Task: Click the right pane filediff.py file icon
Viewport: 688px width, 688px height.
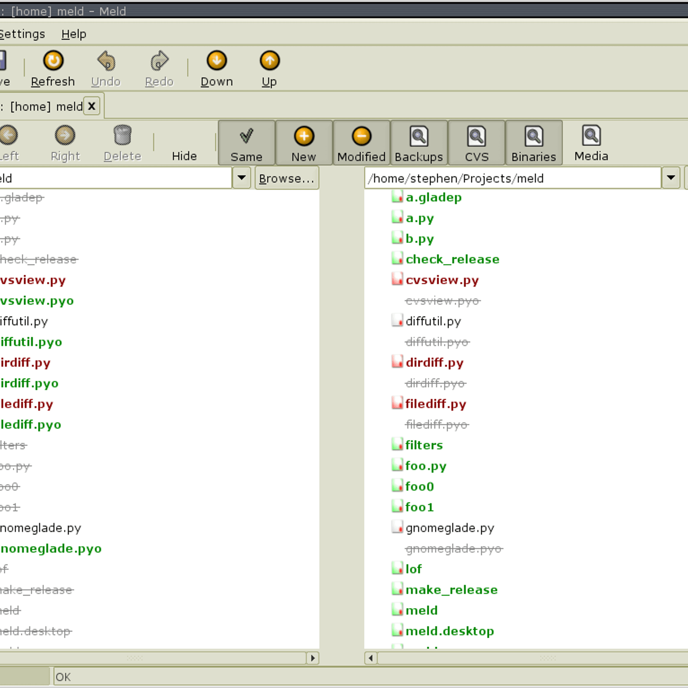Action: tap(397, 403)
